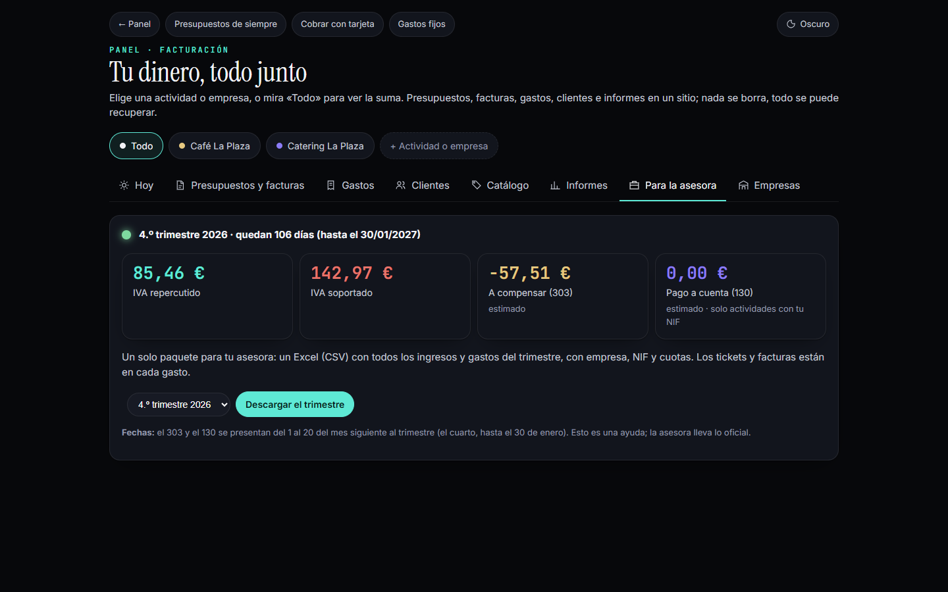Click the tag icon beside Catálogo
Image resolution: width=948 pixels, height=592 pixels.
pos(476,185)
